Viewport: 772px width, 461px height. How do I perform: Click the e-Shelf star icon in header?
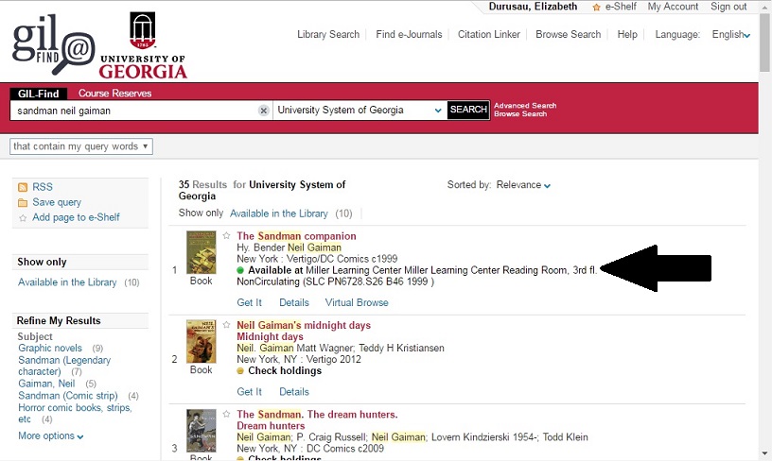pyautogui.click(x=597, y=8)
